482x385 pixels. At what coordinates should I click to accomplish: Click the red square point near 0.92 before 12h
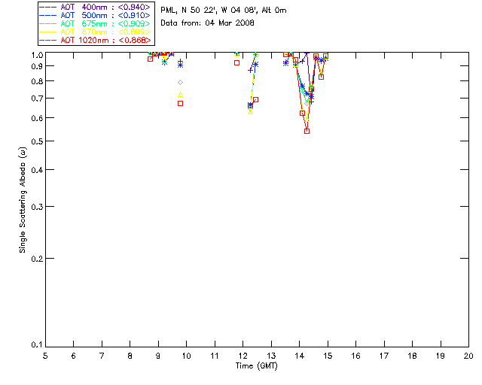[x=236, y=62]
